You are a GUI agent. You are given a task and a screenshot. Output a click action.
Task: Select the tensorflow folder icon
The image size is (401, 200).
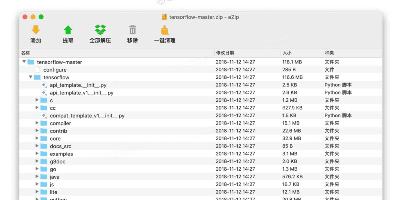[x=37, y=77]
